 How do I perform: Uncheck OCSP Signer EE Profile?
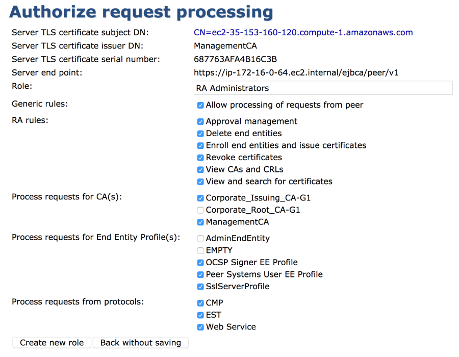[200, 263]
